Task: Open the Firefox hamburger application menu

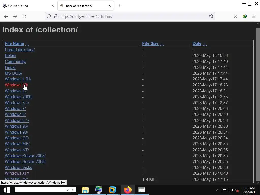Action: [254, 17]
